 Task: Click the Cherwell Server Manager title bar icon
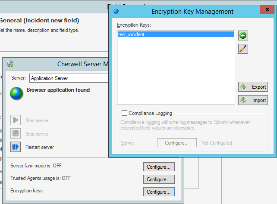pyautogui.click(x=10, y=64)
